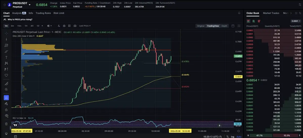Open order book settings sliders icon
The height and width of the screenshot is (138, 303).
click(x=300, y=13)
